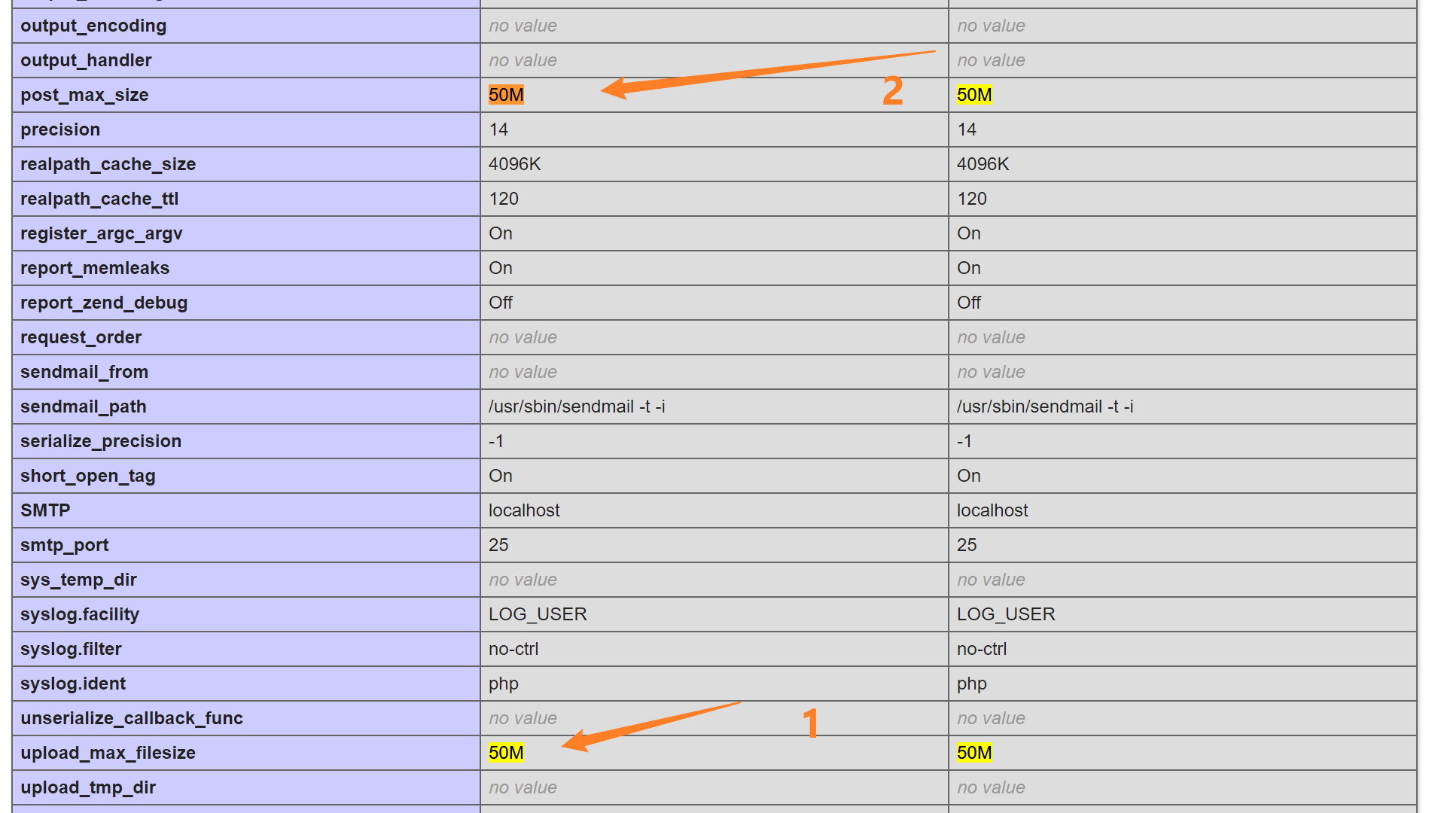The width and height of the screenshot is (1432, 813).
Task: Click the sendmail_path directive label
Action: click(x=84, y=406)
